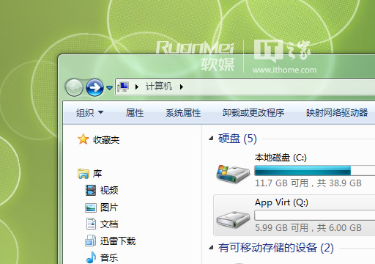Screen dimensions: 375x264
Task: Click the 收藏夹 star icon
Action: coord(83,139)
